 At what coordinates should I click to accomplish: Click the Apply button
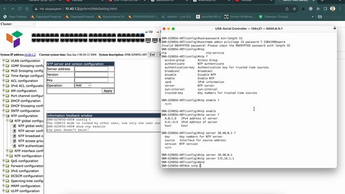108,91
